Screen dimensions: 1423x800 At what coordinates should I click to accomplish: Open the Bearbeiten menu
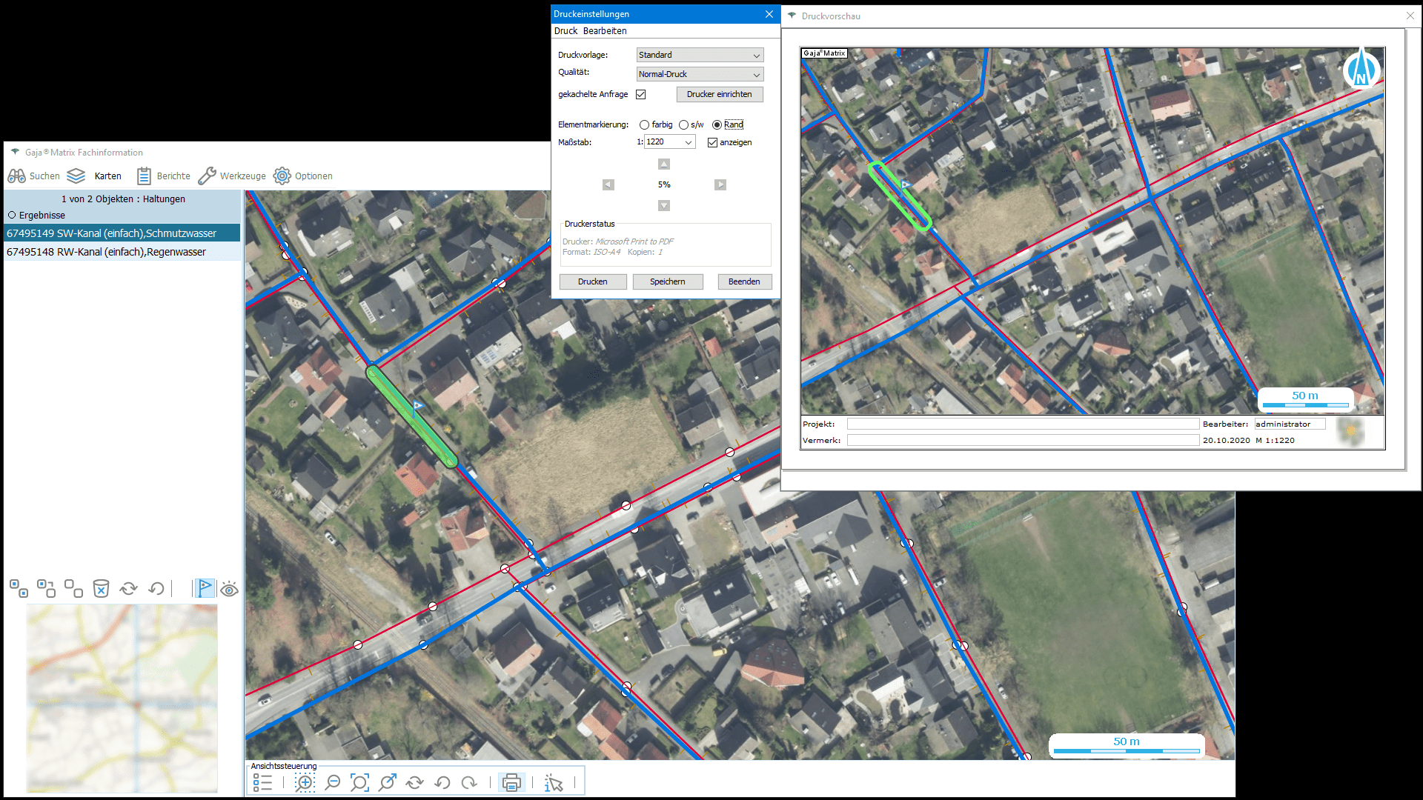point(604,31)
